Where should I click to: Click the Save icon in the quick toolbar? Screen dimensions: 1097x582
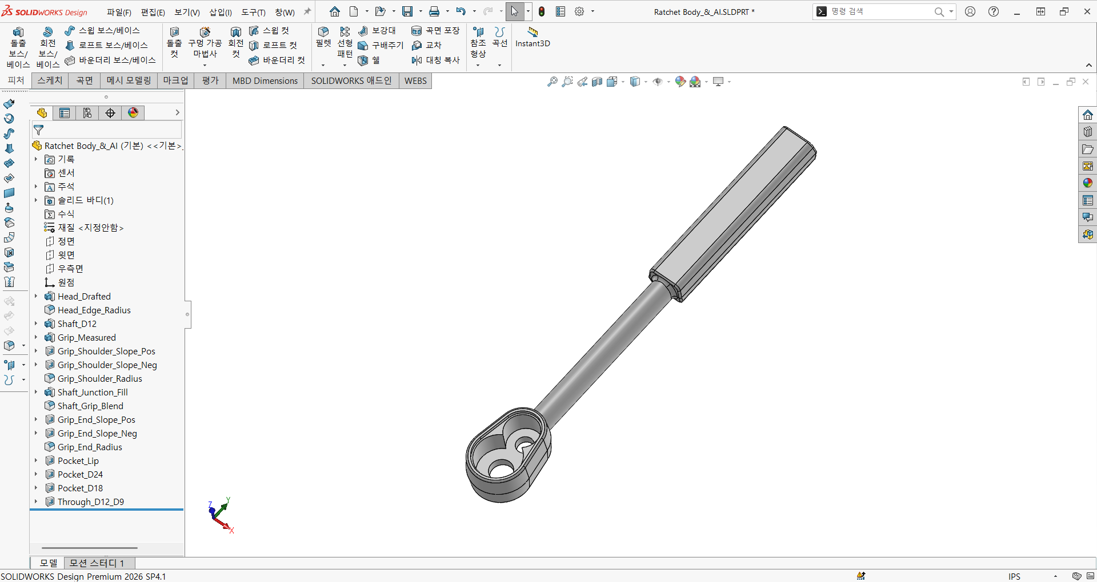click(x=407, y=11)
